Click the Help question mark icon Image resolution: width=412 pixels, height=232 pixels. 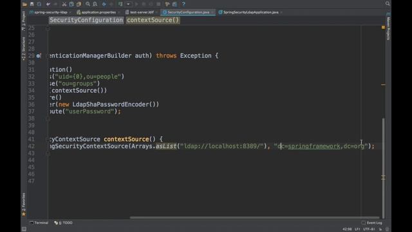pyautogui.click(x=183, y=4)
